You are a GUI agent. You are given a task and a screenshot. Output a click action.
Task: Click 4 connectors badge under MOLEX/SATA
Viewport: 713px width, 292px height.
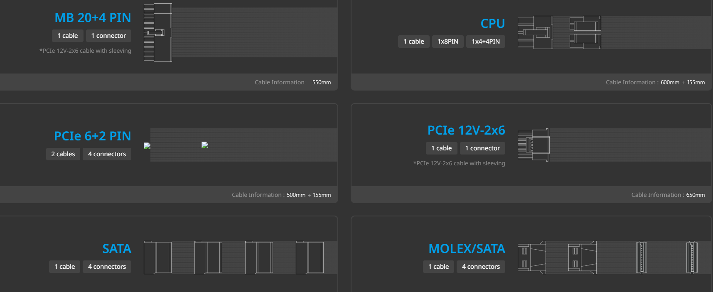481,267
